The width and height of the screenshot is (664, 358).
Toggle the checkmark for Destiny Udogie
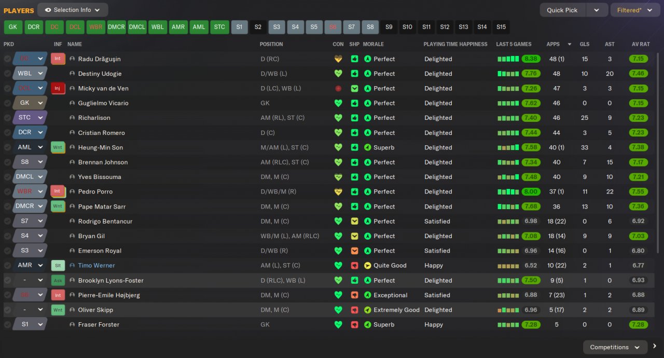pos(7,74)
